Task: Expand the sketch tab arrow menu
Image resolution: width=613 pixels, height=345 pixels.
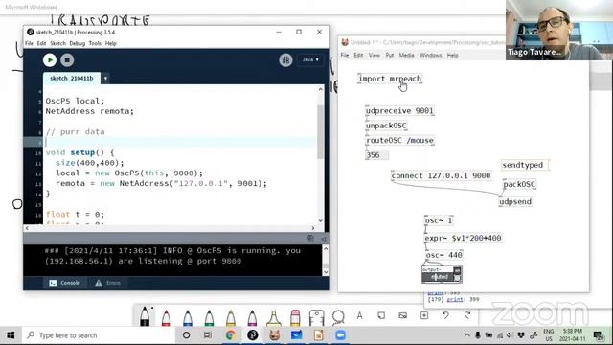Action: tap(105, 79)
